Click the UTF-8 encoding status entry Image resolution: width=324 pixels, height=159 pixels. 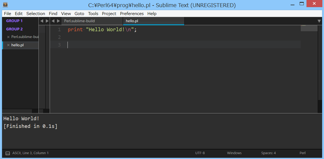tap(200, 153)
